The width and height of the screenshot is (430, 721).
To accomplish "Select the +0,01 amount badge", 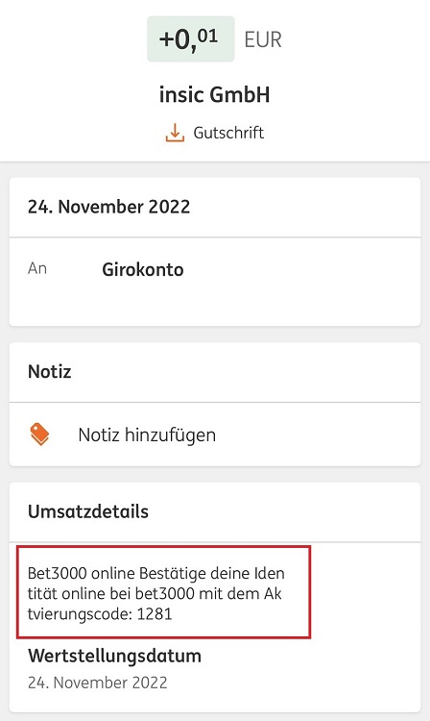I will [190, 39].
